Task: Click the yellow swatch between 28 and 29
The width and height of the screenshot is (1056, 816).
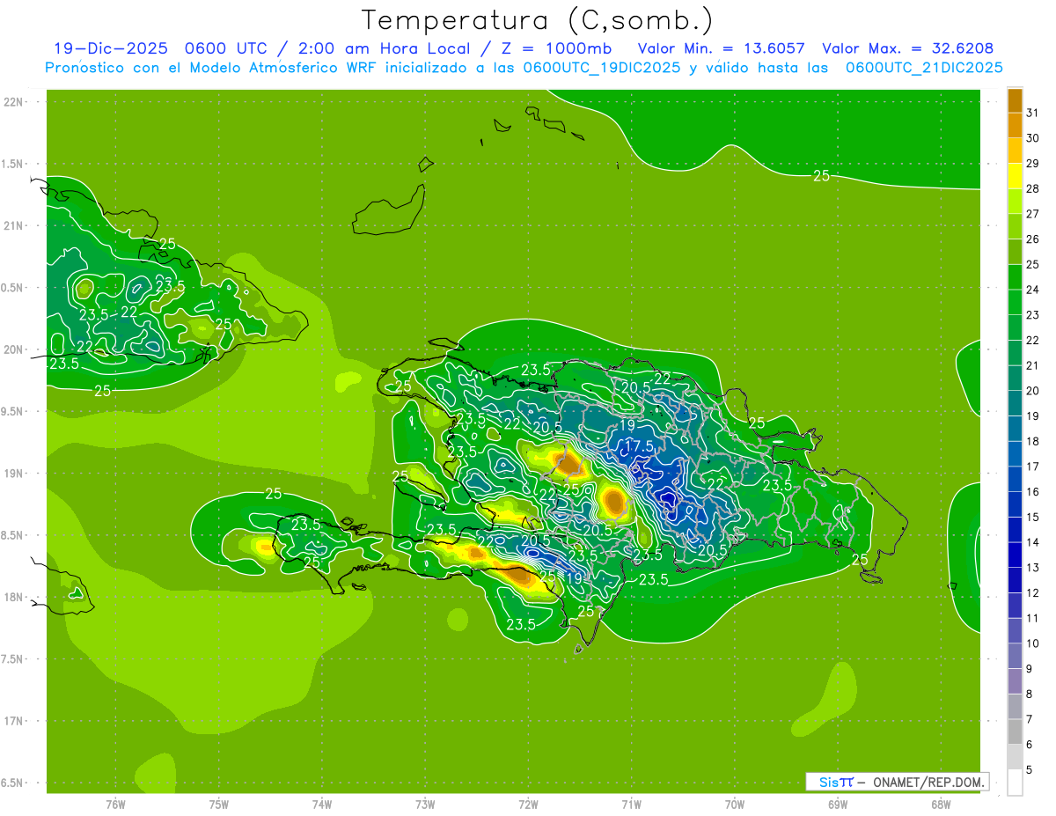Action: coord(1015,176)
